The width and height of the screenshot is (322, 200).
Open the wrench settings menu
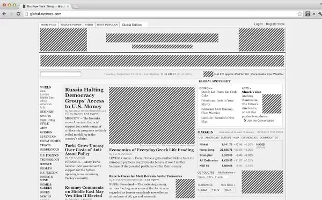(x=320, y=14)
